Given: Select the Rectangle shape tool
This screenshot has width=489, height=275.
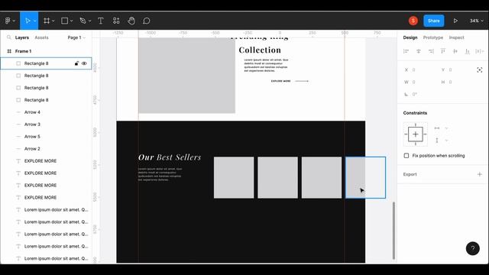Looking at the screenshot, I should [64, 21].
